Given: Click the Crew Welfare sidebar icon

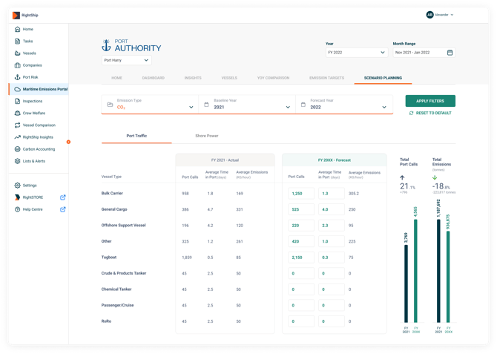Looking at the screenshot, I should [18, 113].
